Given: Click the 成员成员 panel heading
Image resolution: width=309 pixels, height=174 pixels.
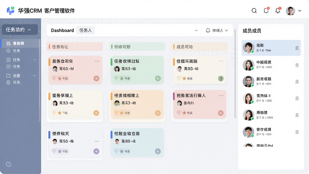Looking at the screenshot, I should pyautogui.click(x=252, y=31).
